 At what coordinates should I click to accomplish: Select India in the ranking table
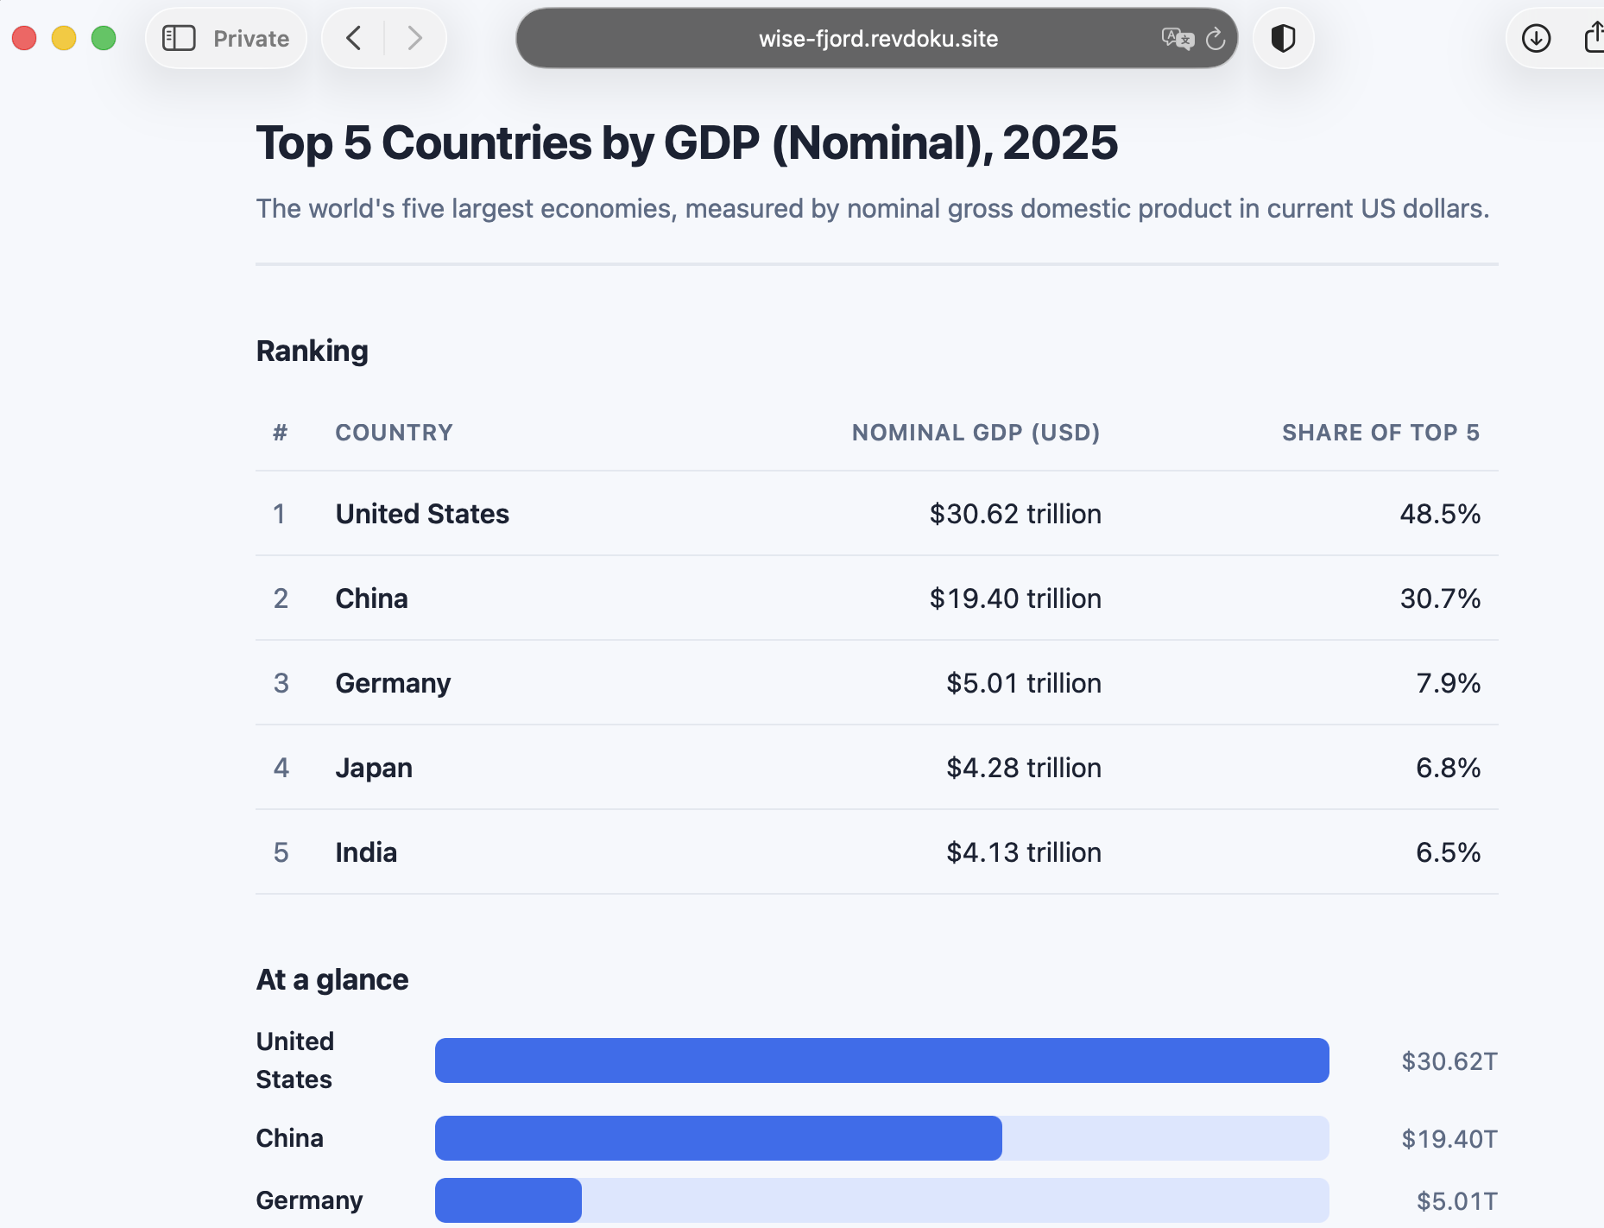pyautogui.click(x=366, y=852)
